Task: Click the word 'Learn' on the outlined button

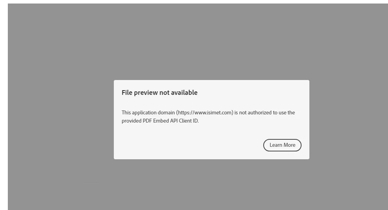Action: [276, 145]
